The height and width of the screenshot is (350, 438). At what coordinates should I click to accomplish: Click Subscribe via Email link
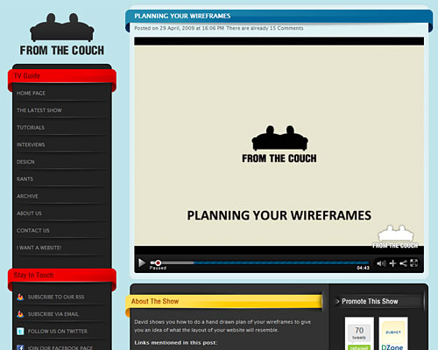click(53, 314)
